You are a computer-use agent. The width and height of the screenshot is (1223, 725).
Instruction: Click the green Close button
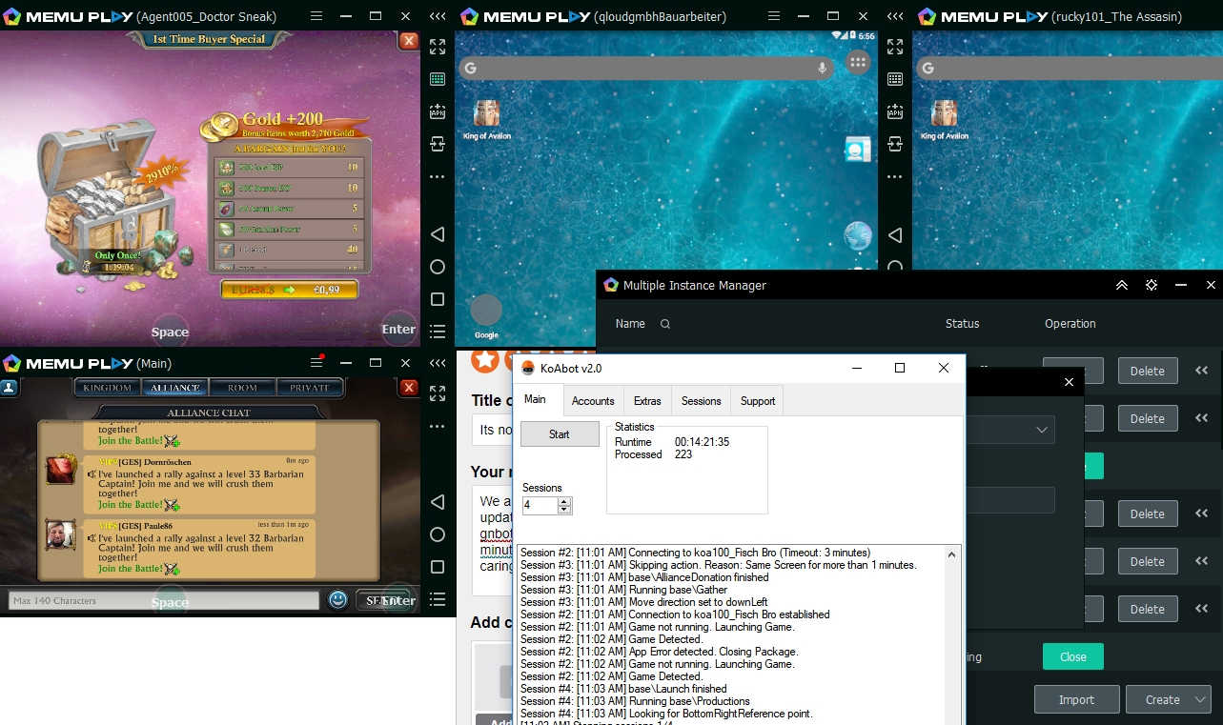pos(1072,656)
